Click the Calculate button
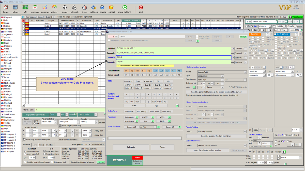 (131, 147)
